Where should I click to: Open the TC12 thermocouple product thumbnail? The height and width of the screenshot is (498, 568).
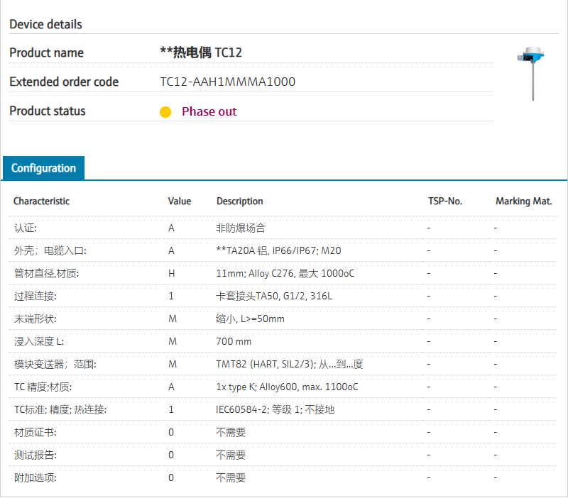tap(531, 73)
